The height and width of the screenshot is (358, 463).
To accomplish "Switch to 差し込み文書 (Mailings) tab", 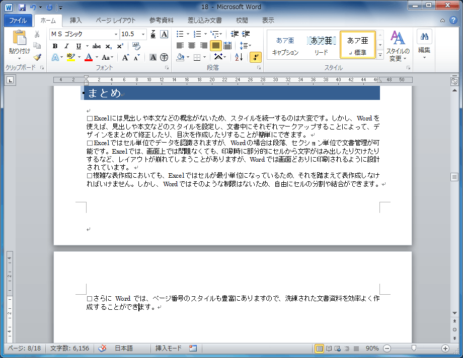I will (x=205, y=20).
